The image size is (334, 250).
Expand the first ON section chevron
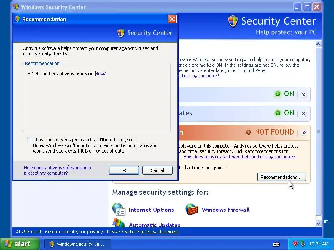(x=304, y=95)
